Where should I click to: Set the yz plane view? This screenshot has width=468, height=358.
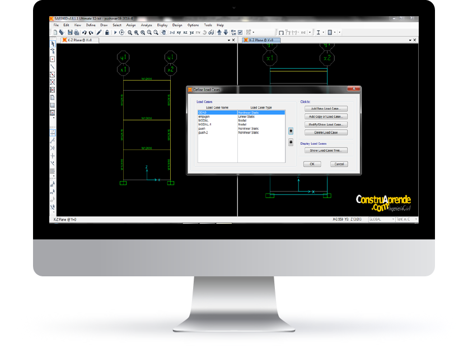click(x=191, y=32)
